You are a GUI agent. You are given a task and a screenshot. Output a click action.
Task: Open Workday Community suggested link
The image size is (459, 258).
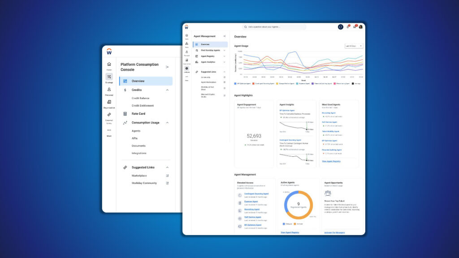click(x=144, y=183)
